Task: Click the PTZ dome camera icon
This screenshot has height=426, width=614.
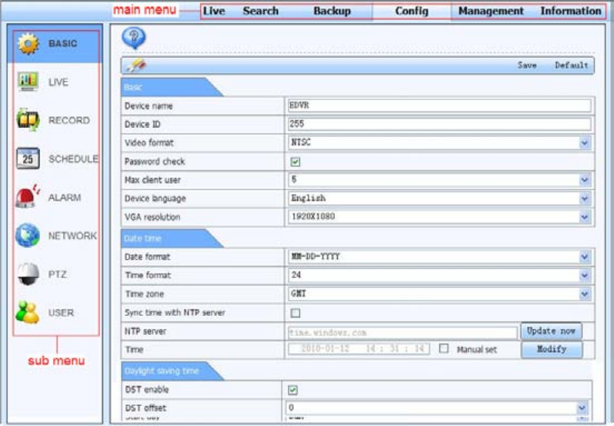Action: click(28, 274)
